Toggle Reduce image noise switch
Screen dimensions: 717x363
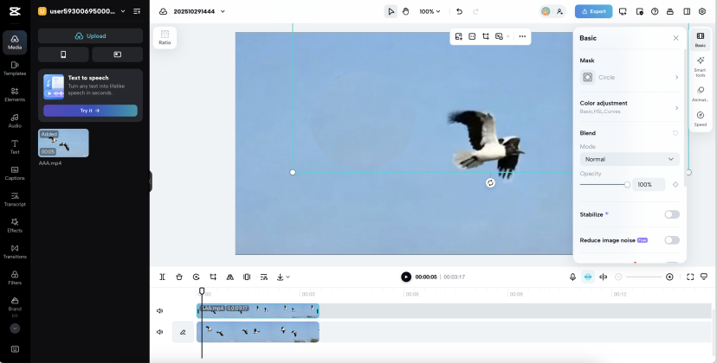pyautogui.click(x=672, y=240)
